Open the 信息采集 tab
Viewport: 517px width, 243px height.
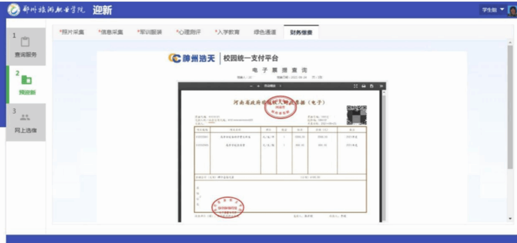[110, 33]
